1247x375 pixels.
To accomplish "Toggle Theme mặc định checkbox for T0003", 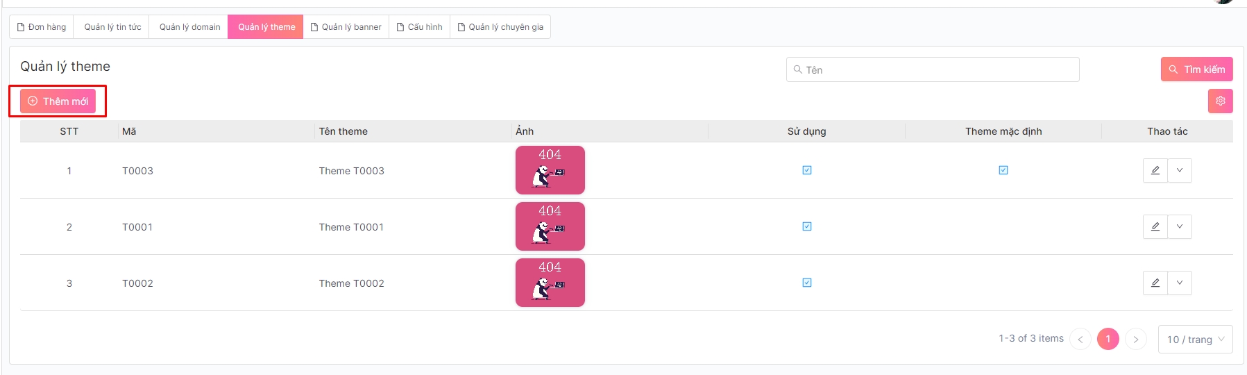I will click(x=1003, y=170).
